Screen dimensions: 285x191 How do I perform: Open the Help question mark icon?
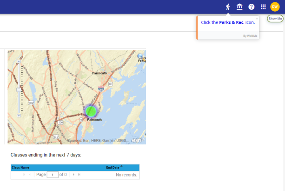coord(252,7)
